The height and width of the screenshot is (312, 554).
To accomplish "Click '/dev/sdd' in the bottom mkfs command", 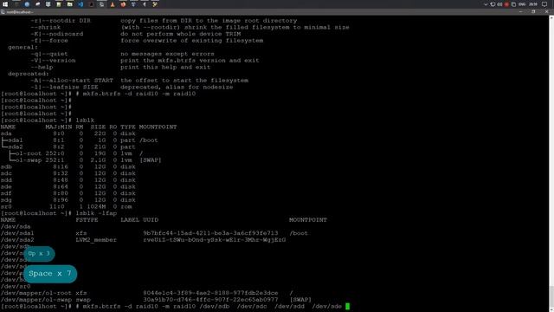I will click(289, 306).
